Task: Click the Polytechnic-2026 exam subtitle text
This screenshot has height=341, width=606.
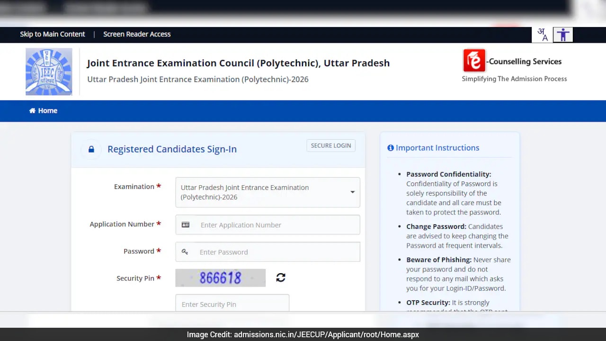Action: 198,79
